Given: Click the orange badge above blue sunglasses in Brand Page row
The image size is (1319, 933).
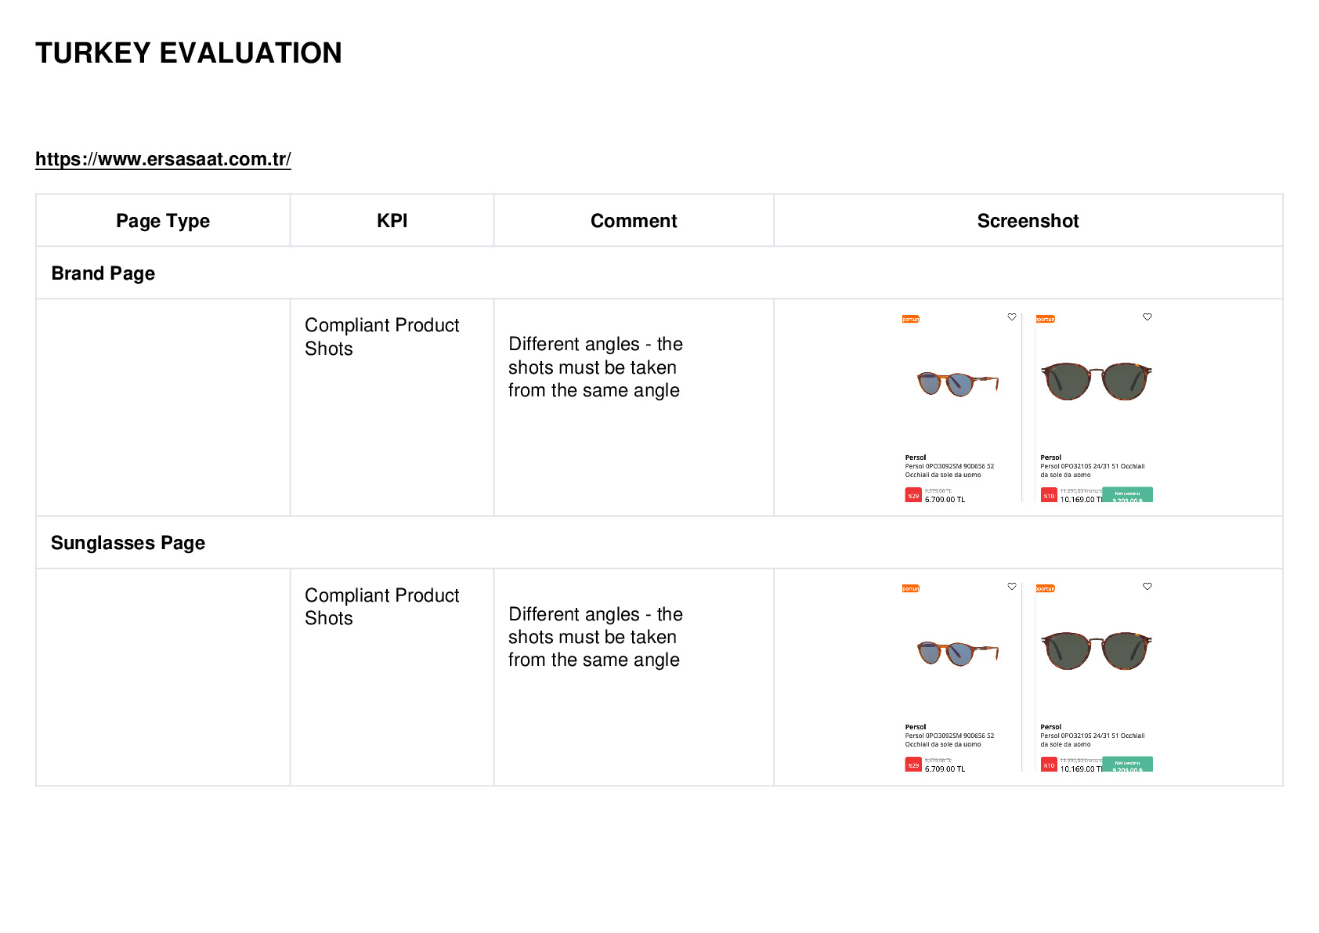Looking at the screenshot, I should tap(911, 319).
